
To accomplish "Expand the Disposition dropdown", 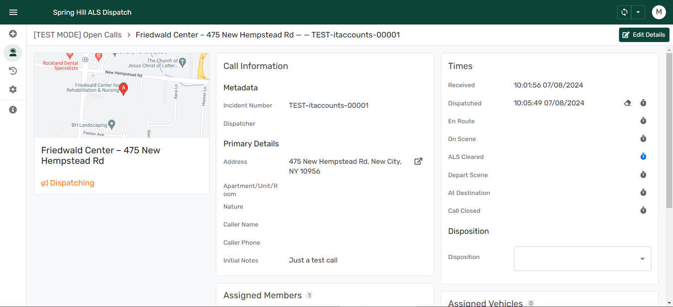I will click(582, 259).
